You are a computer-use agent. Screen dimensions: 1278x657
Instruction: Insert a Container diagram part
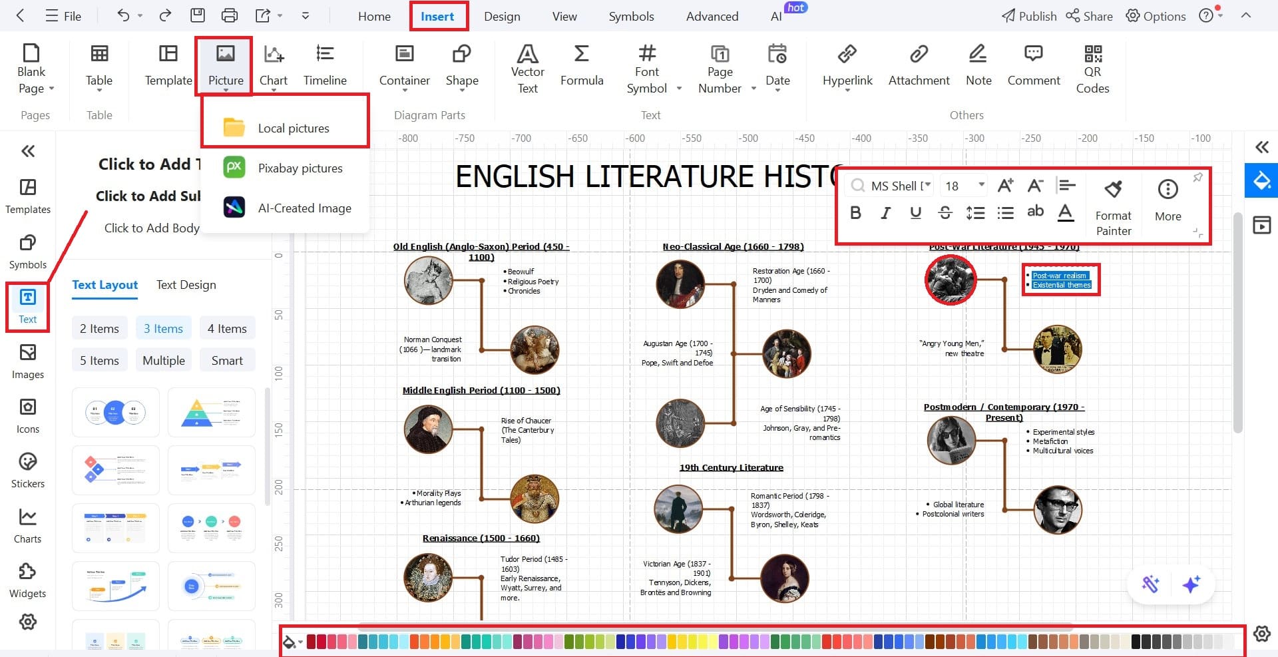[404, 66]
